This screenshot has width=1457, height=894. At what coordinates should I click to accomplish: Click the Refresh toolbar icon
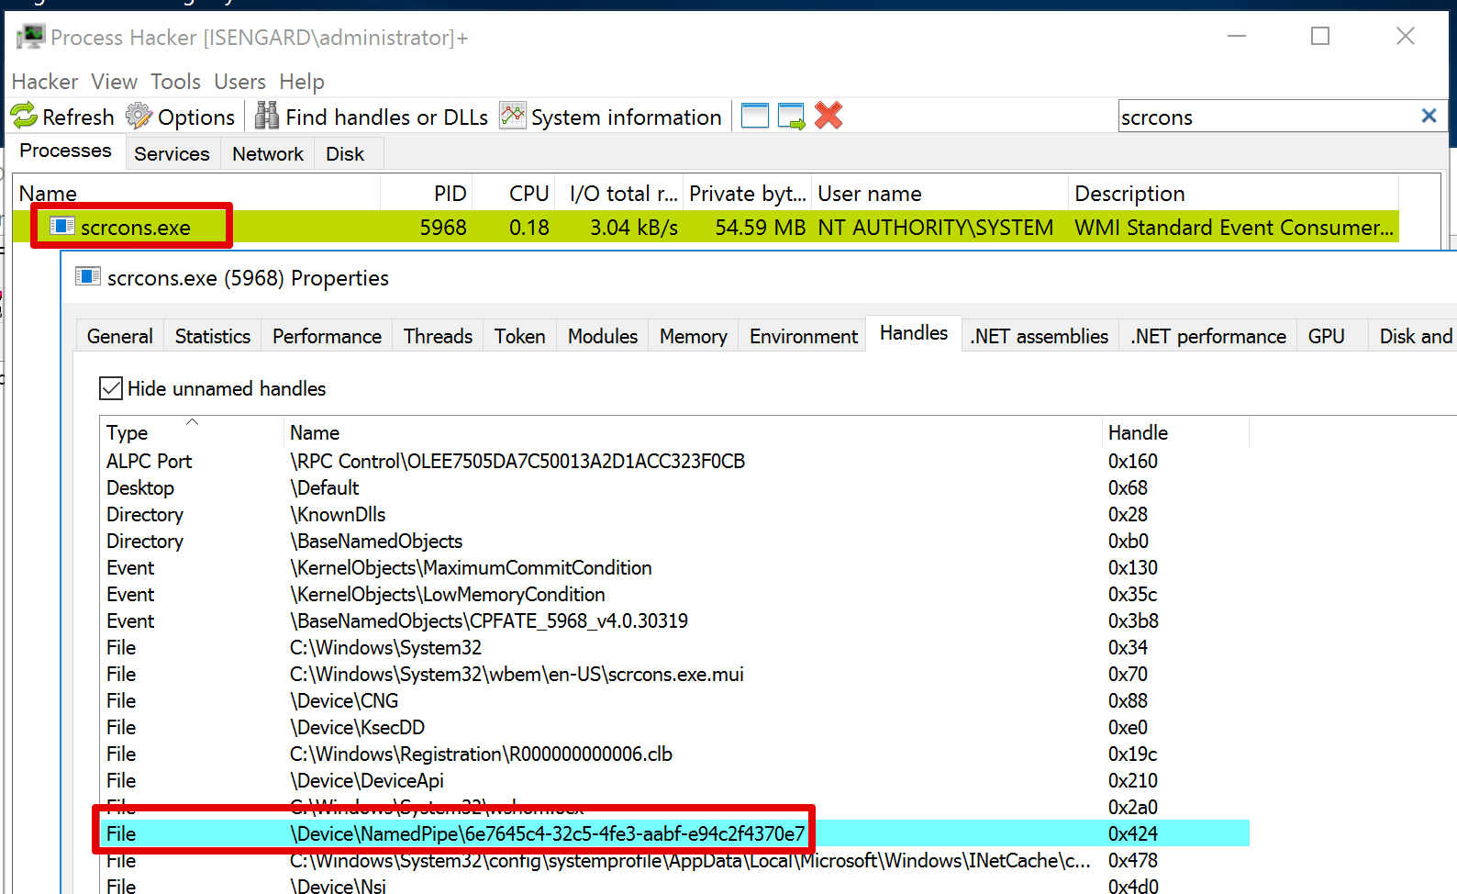click(x=24, y=117)
